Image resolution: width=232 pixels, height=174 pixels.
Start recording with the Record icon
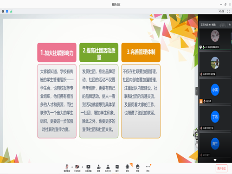(128, 168)
